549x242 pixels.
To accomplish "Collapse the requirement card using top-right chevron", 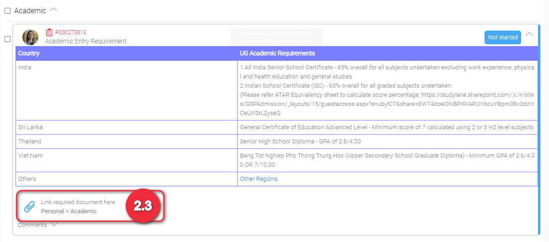I will pos(529,34).
